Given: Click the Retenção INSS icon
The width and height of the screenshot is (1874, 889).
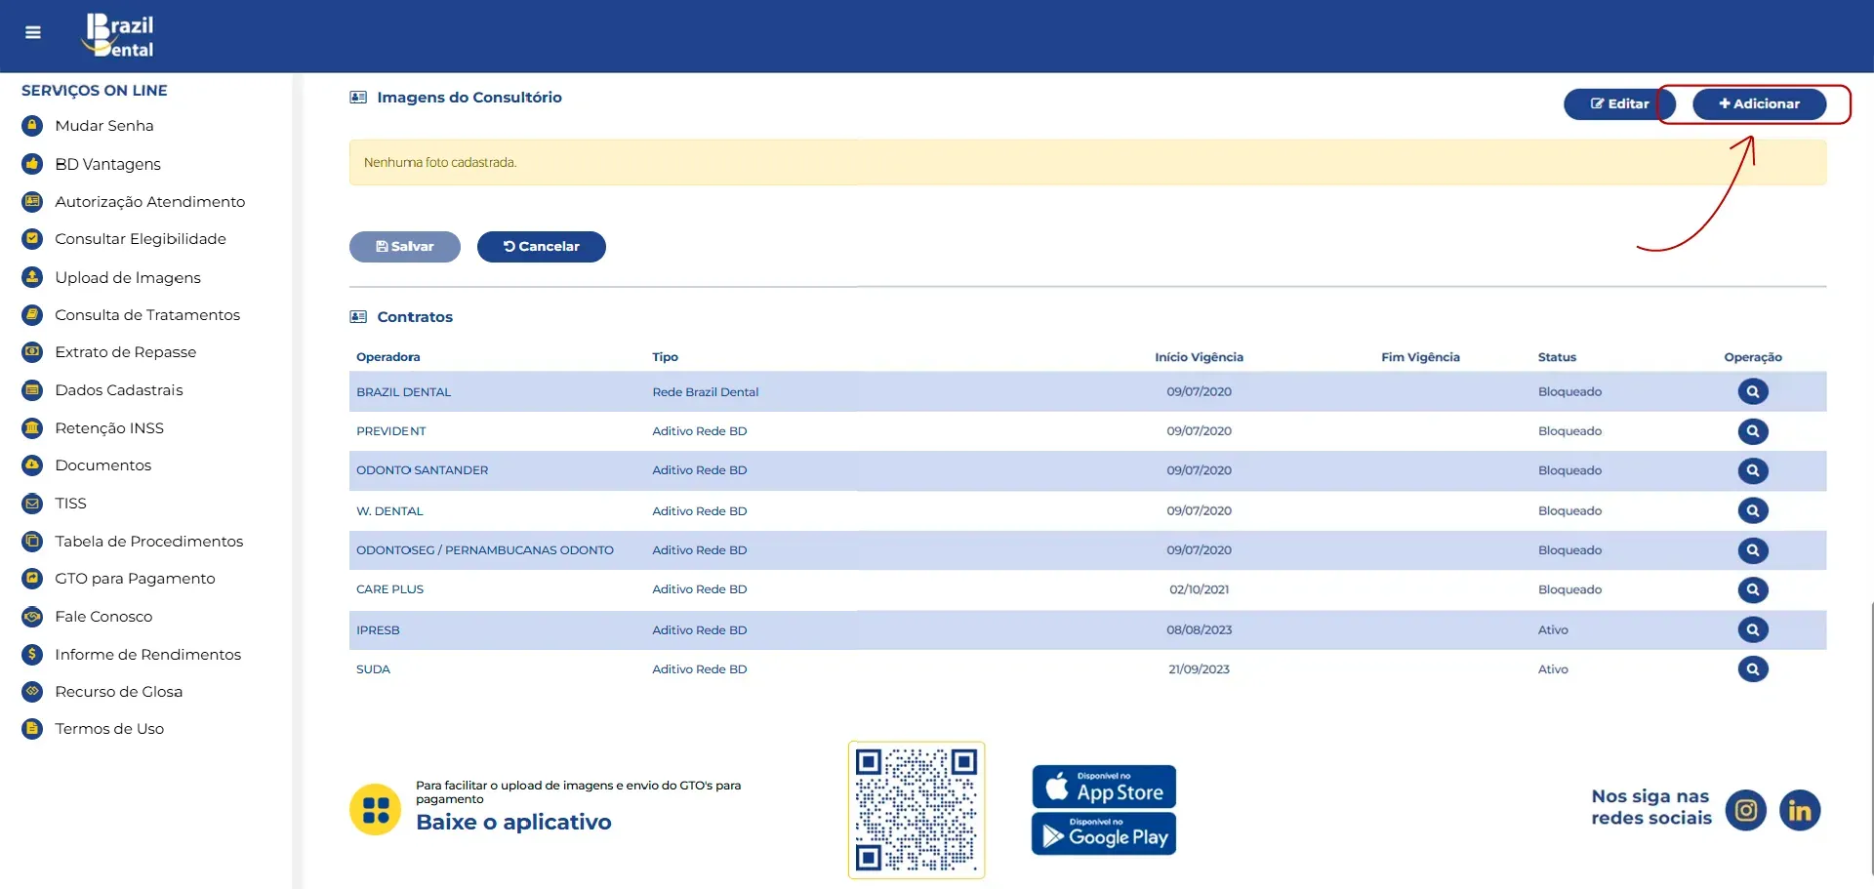Looking at the screenshot, I should tap(32, 428).
